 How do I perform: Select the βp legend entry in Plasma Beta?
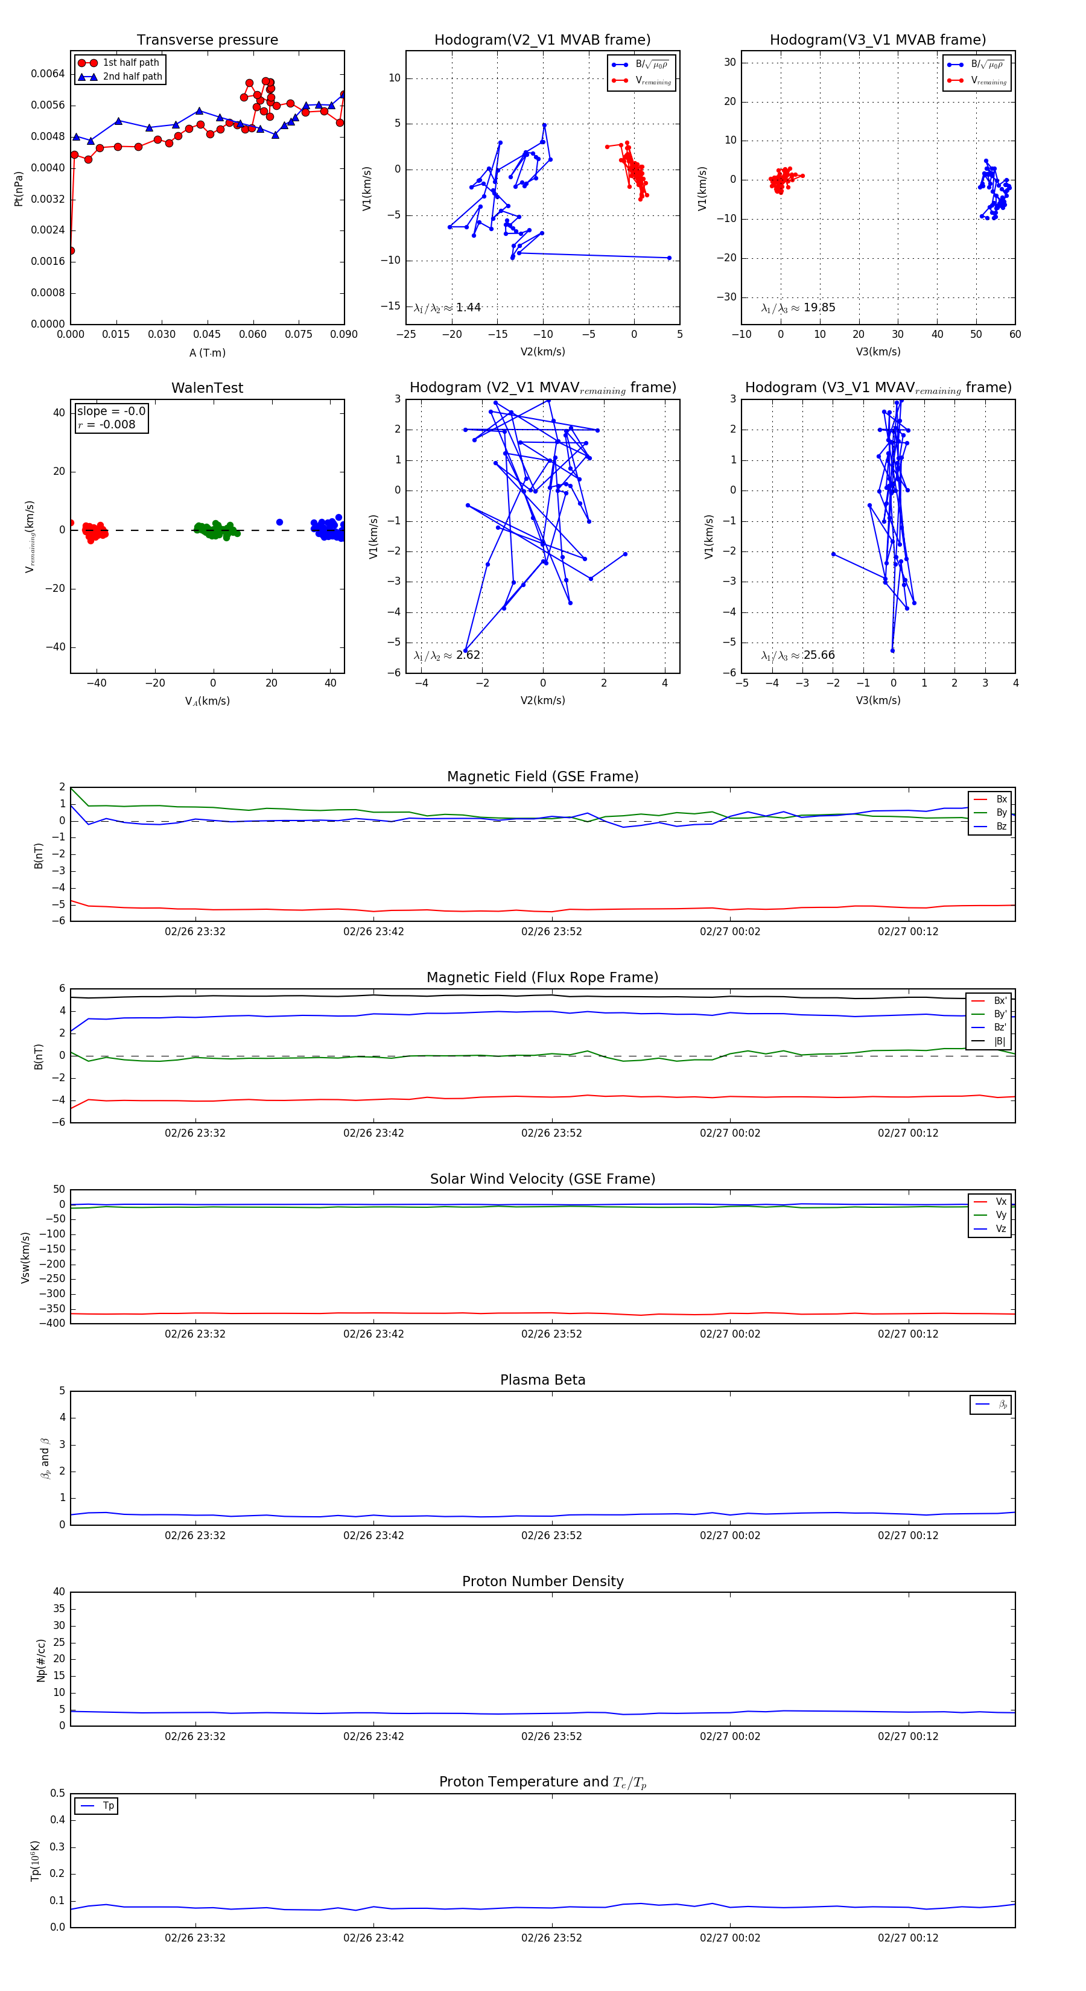[991, 1405]
